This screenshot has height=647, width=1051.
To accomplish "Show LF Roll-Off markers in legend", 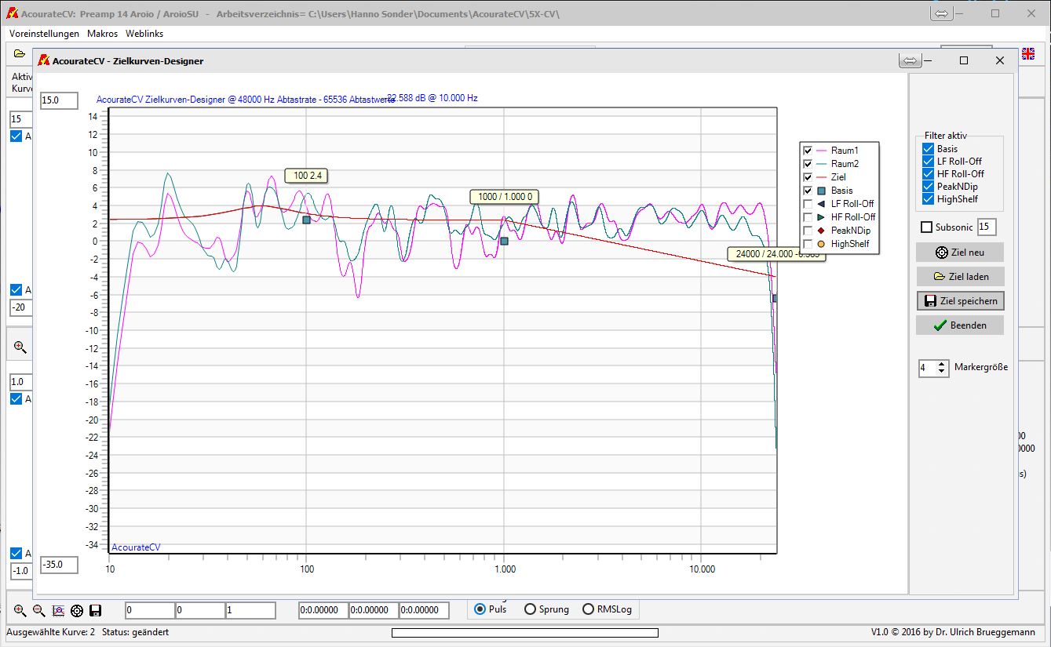I will tap(807, 204).
